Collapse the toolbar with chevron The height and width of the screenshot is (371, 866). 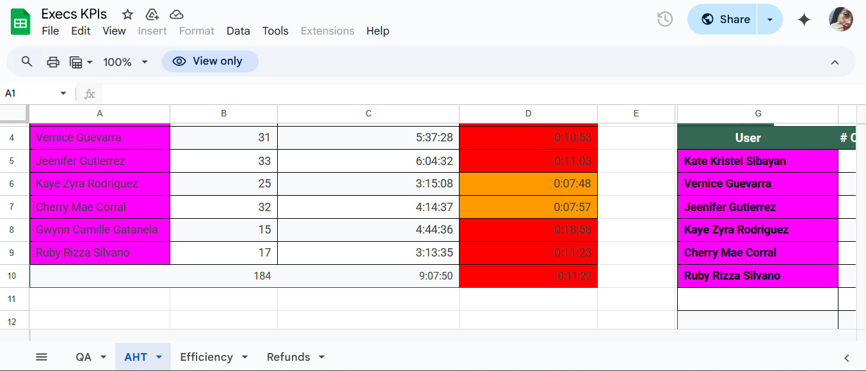pyautogui.click(x=835, y=62)
